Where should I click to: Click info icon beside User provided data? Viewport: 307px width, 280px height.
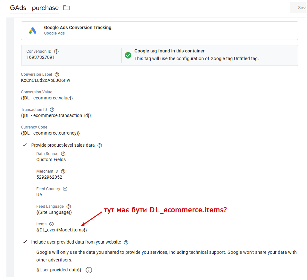coord(89,270)
